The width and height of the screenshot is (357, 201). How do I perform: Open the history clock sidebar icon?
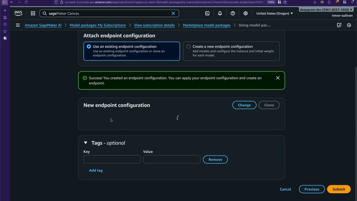(5, 24)
